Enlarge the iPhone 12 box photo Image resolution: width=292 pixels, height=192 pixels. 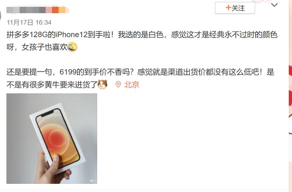pyautogui.click(x=52, y=138)
